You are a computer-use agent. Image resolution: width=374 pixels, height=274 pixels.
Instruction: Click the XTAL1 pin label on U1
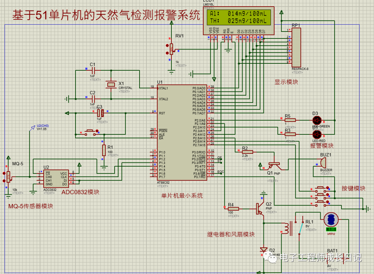(163, 88)
